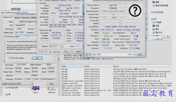Image resolution: width=176 pixels, height=102 pixels.
Task: Click the Close button in GPU-Z
Action: (51, 84)
